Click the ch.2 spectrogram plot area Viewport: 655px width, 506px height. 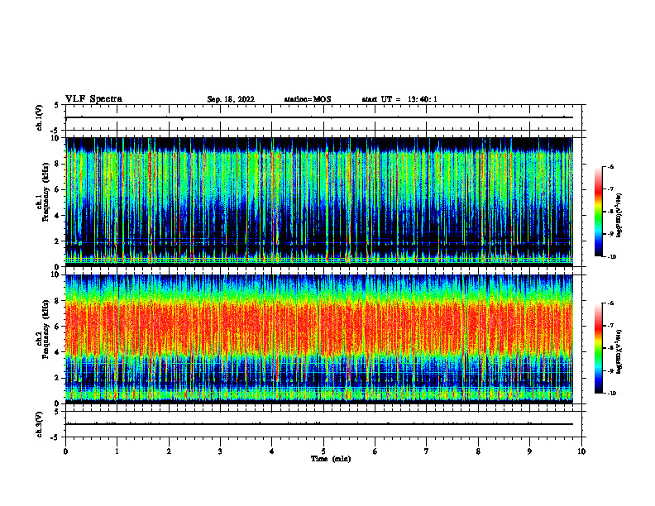[x=319, y=338]
